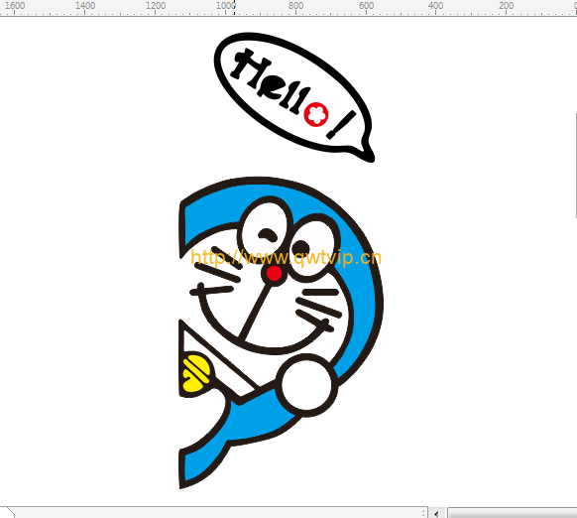Select the letter H in Hello
This screenshot has width=577, height=518.
[x=250, y=68]
